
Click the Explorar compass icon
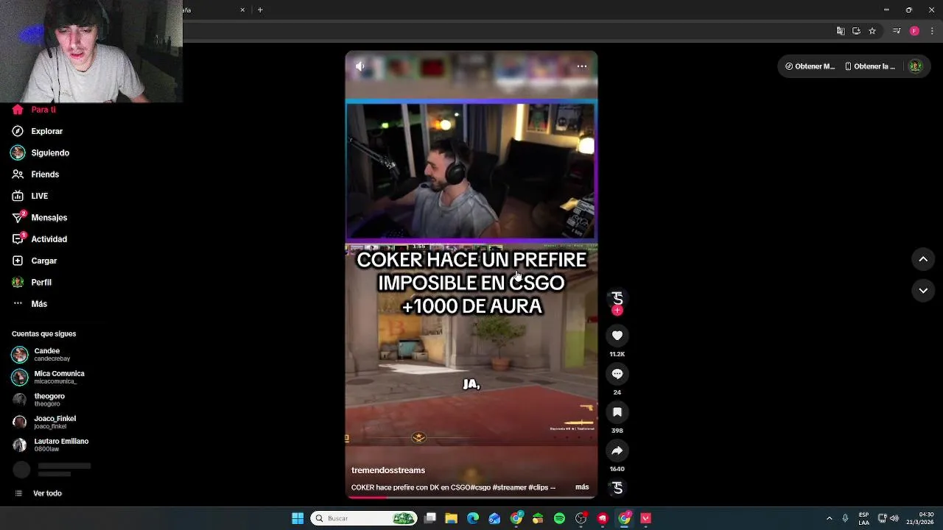18,131
